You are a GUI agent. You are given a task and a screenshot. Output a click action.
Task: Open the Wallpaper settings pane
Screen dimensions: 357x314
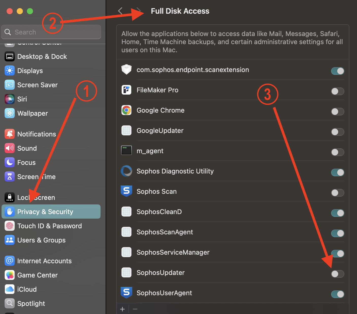51,113
